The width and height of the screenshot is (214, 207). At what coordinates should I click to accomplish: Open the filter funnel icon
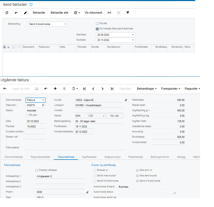click(x=128, y=13)
